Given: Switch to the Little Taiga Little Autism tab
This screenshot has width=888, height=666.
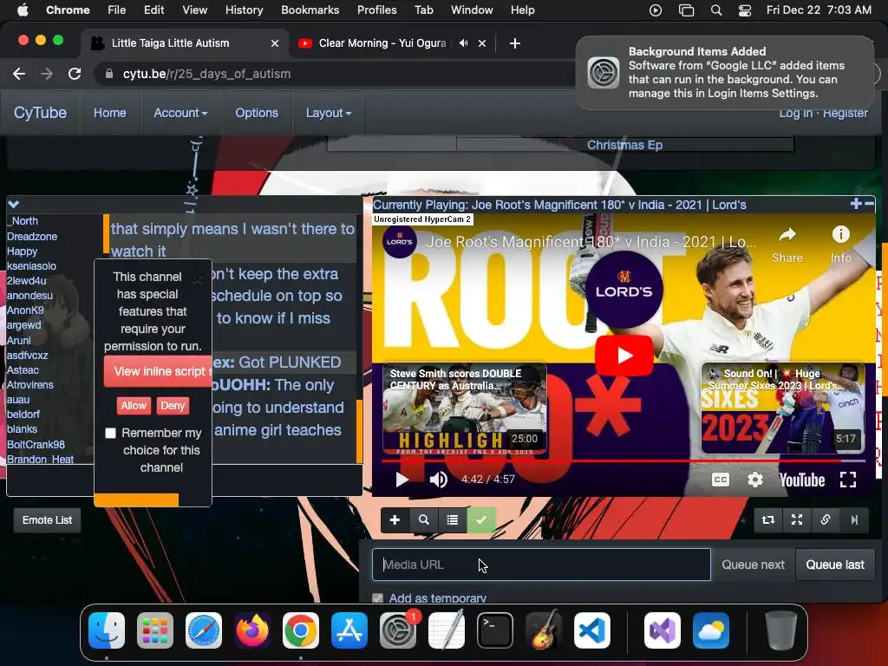Looking at the screenshot, I should (170, 43).
